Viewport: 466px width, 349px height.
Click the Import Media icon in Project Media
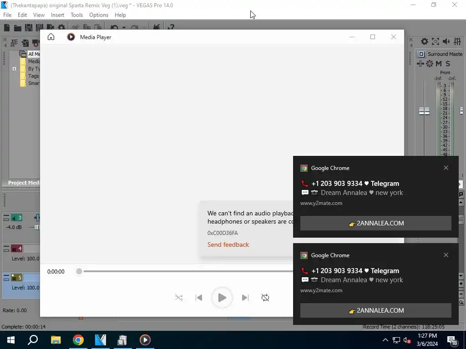[25, 43]
